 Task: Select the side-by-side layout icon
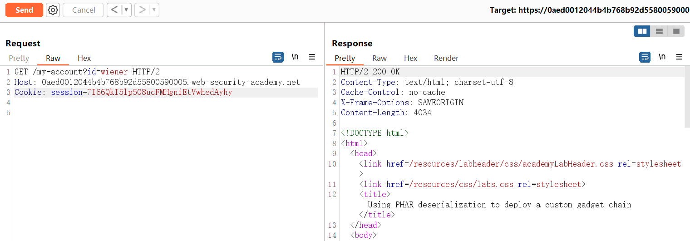click(x=642, y=31)
